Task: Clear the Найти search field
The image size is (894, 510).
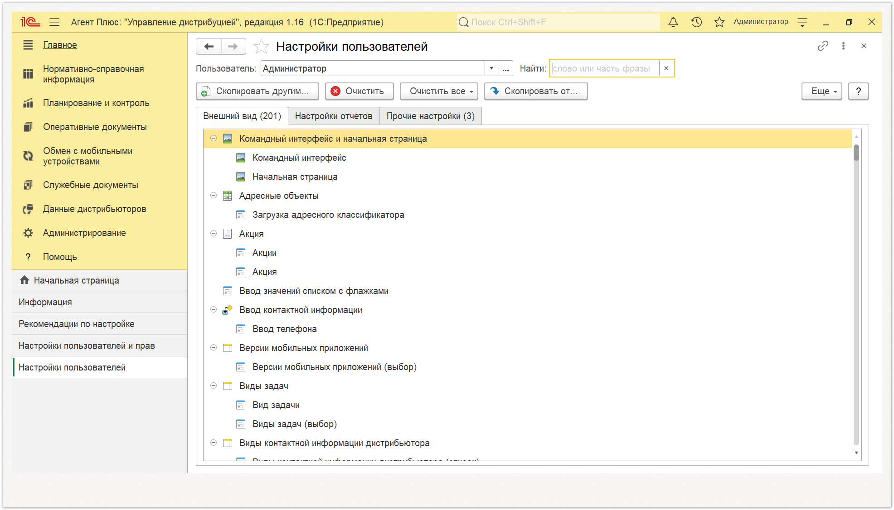Action: 666,68
